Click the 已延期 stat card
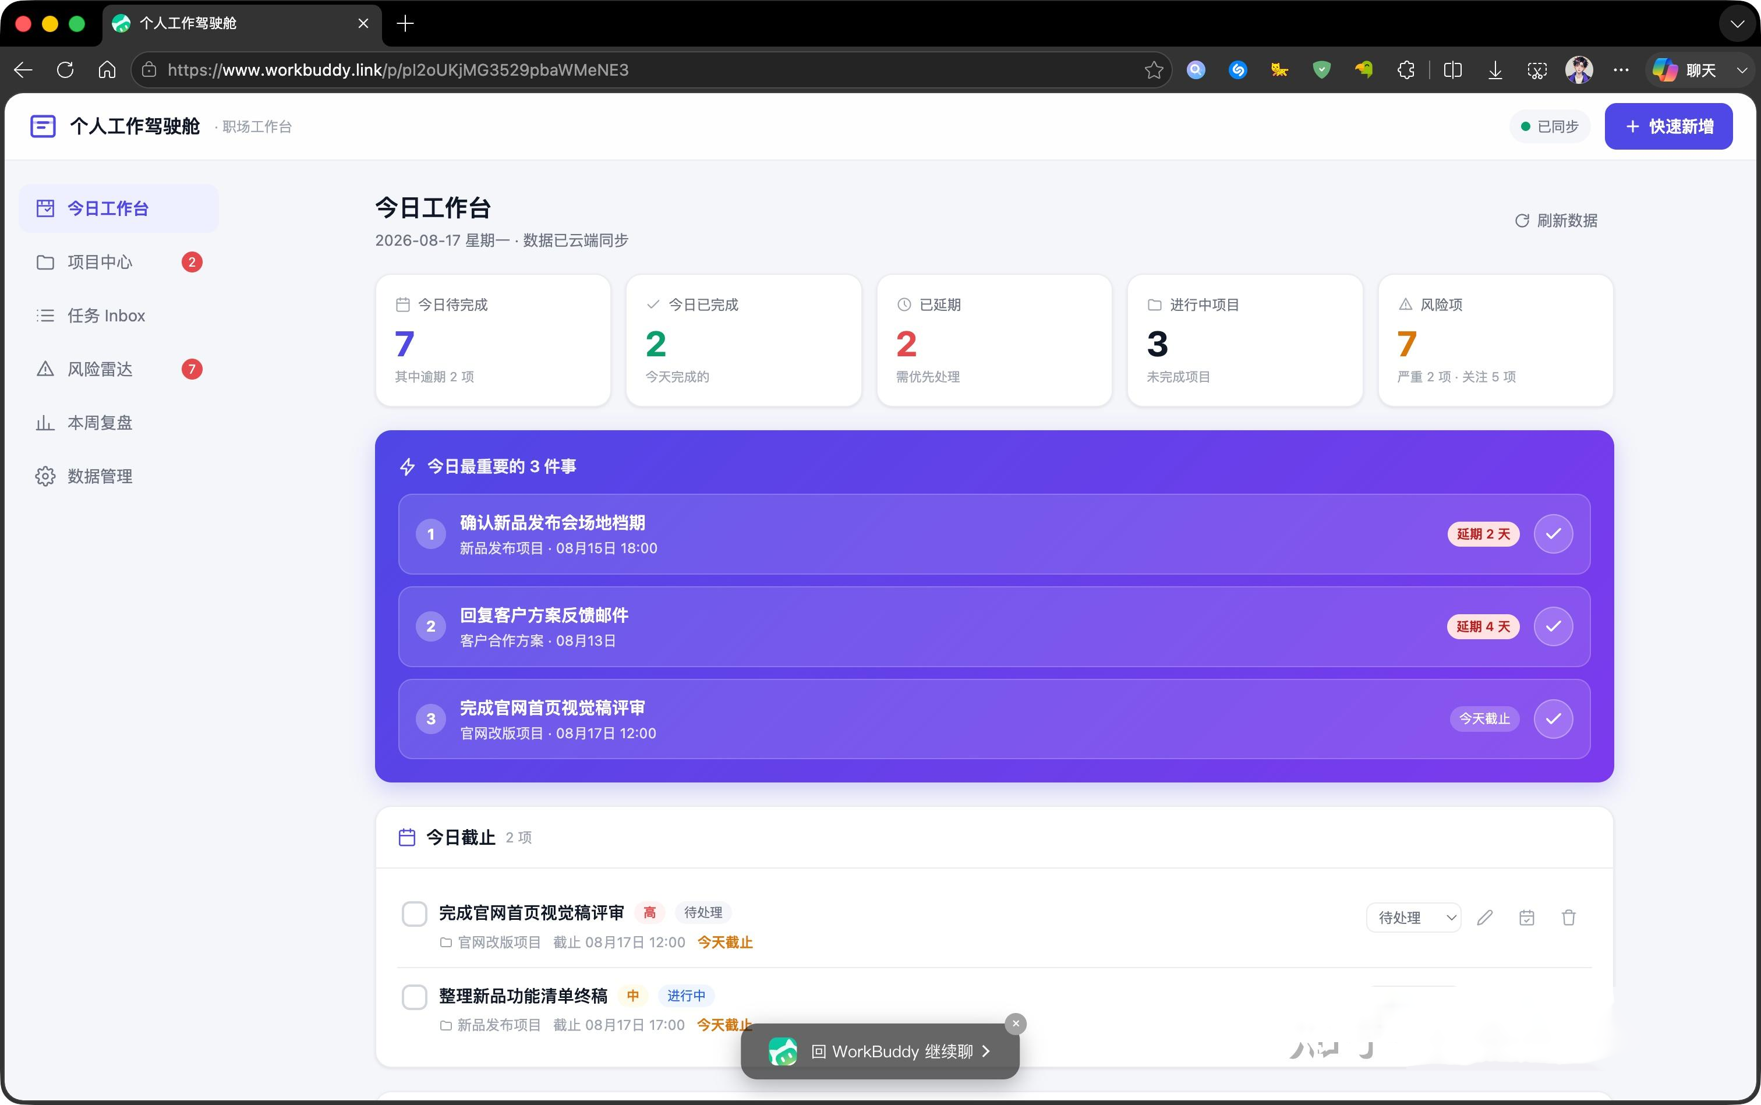The width and height of the screenshot is (1761, 1105). (994, 340)
